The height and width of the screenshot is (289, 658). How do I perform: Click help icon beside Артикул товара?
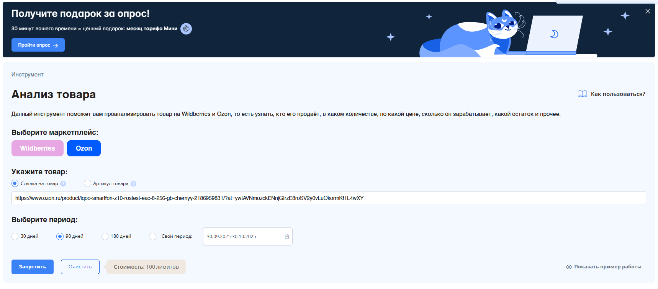pyautogui.click(x=133, y=184)
